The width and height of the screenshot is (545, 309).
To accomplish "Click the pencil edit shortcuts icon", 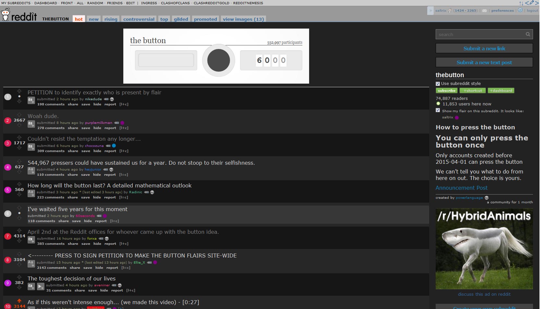I will pos(531,3).
